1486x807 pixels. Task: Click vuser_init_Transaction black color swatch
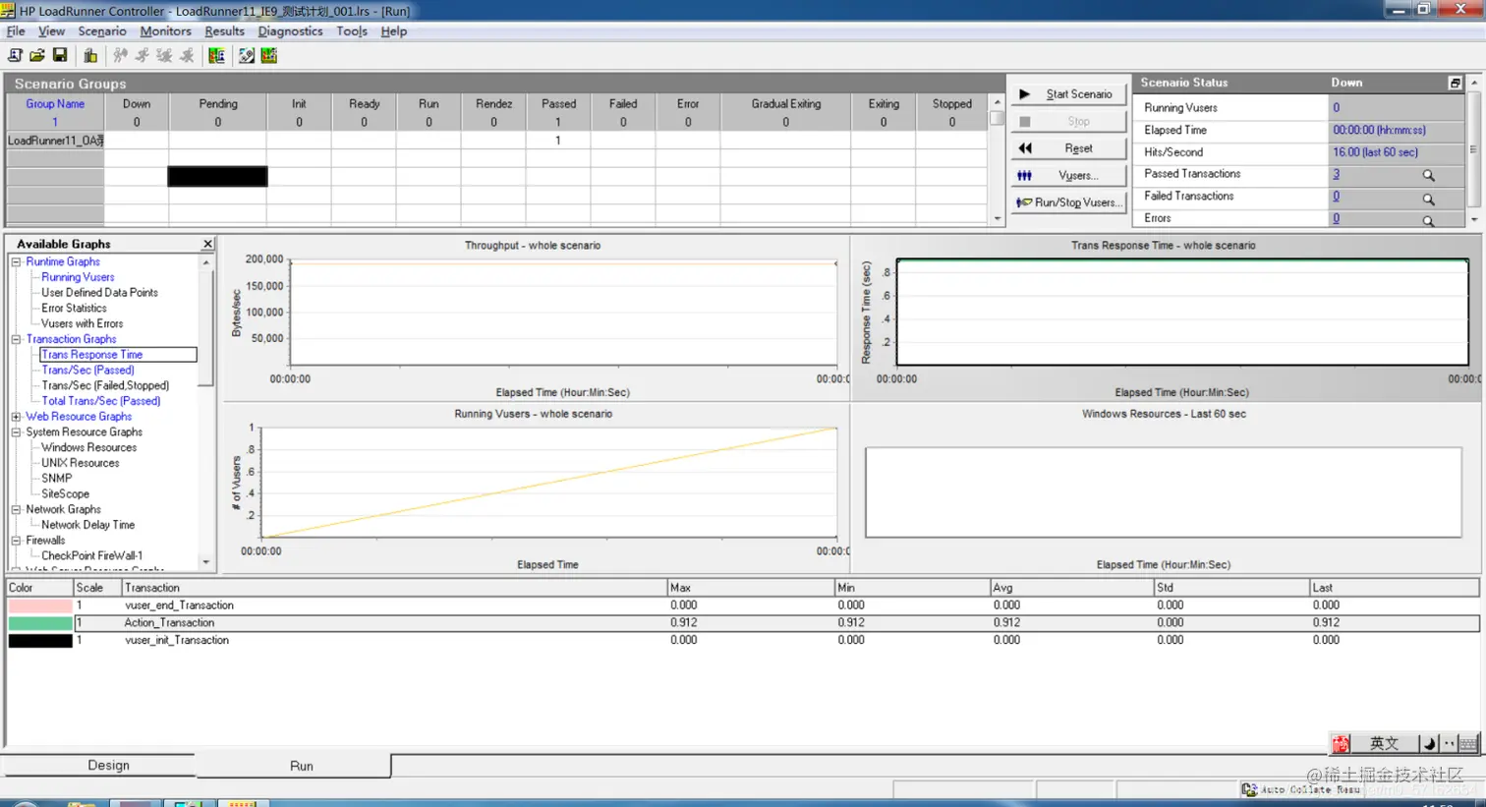[40, 641]
